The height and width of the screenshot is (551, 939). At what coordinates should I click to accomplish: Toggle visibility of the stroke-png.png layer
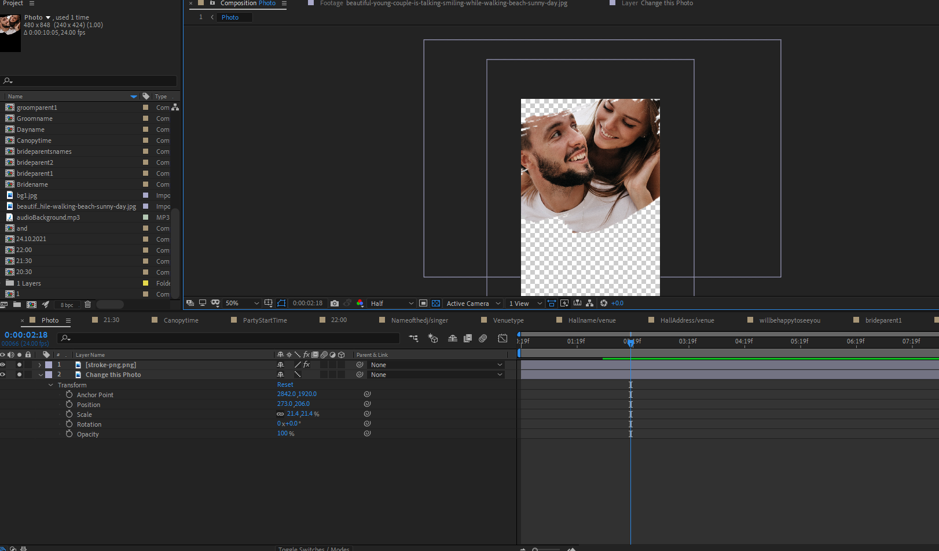coord(3,364)
